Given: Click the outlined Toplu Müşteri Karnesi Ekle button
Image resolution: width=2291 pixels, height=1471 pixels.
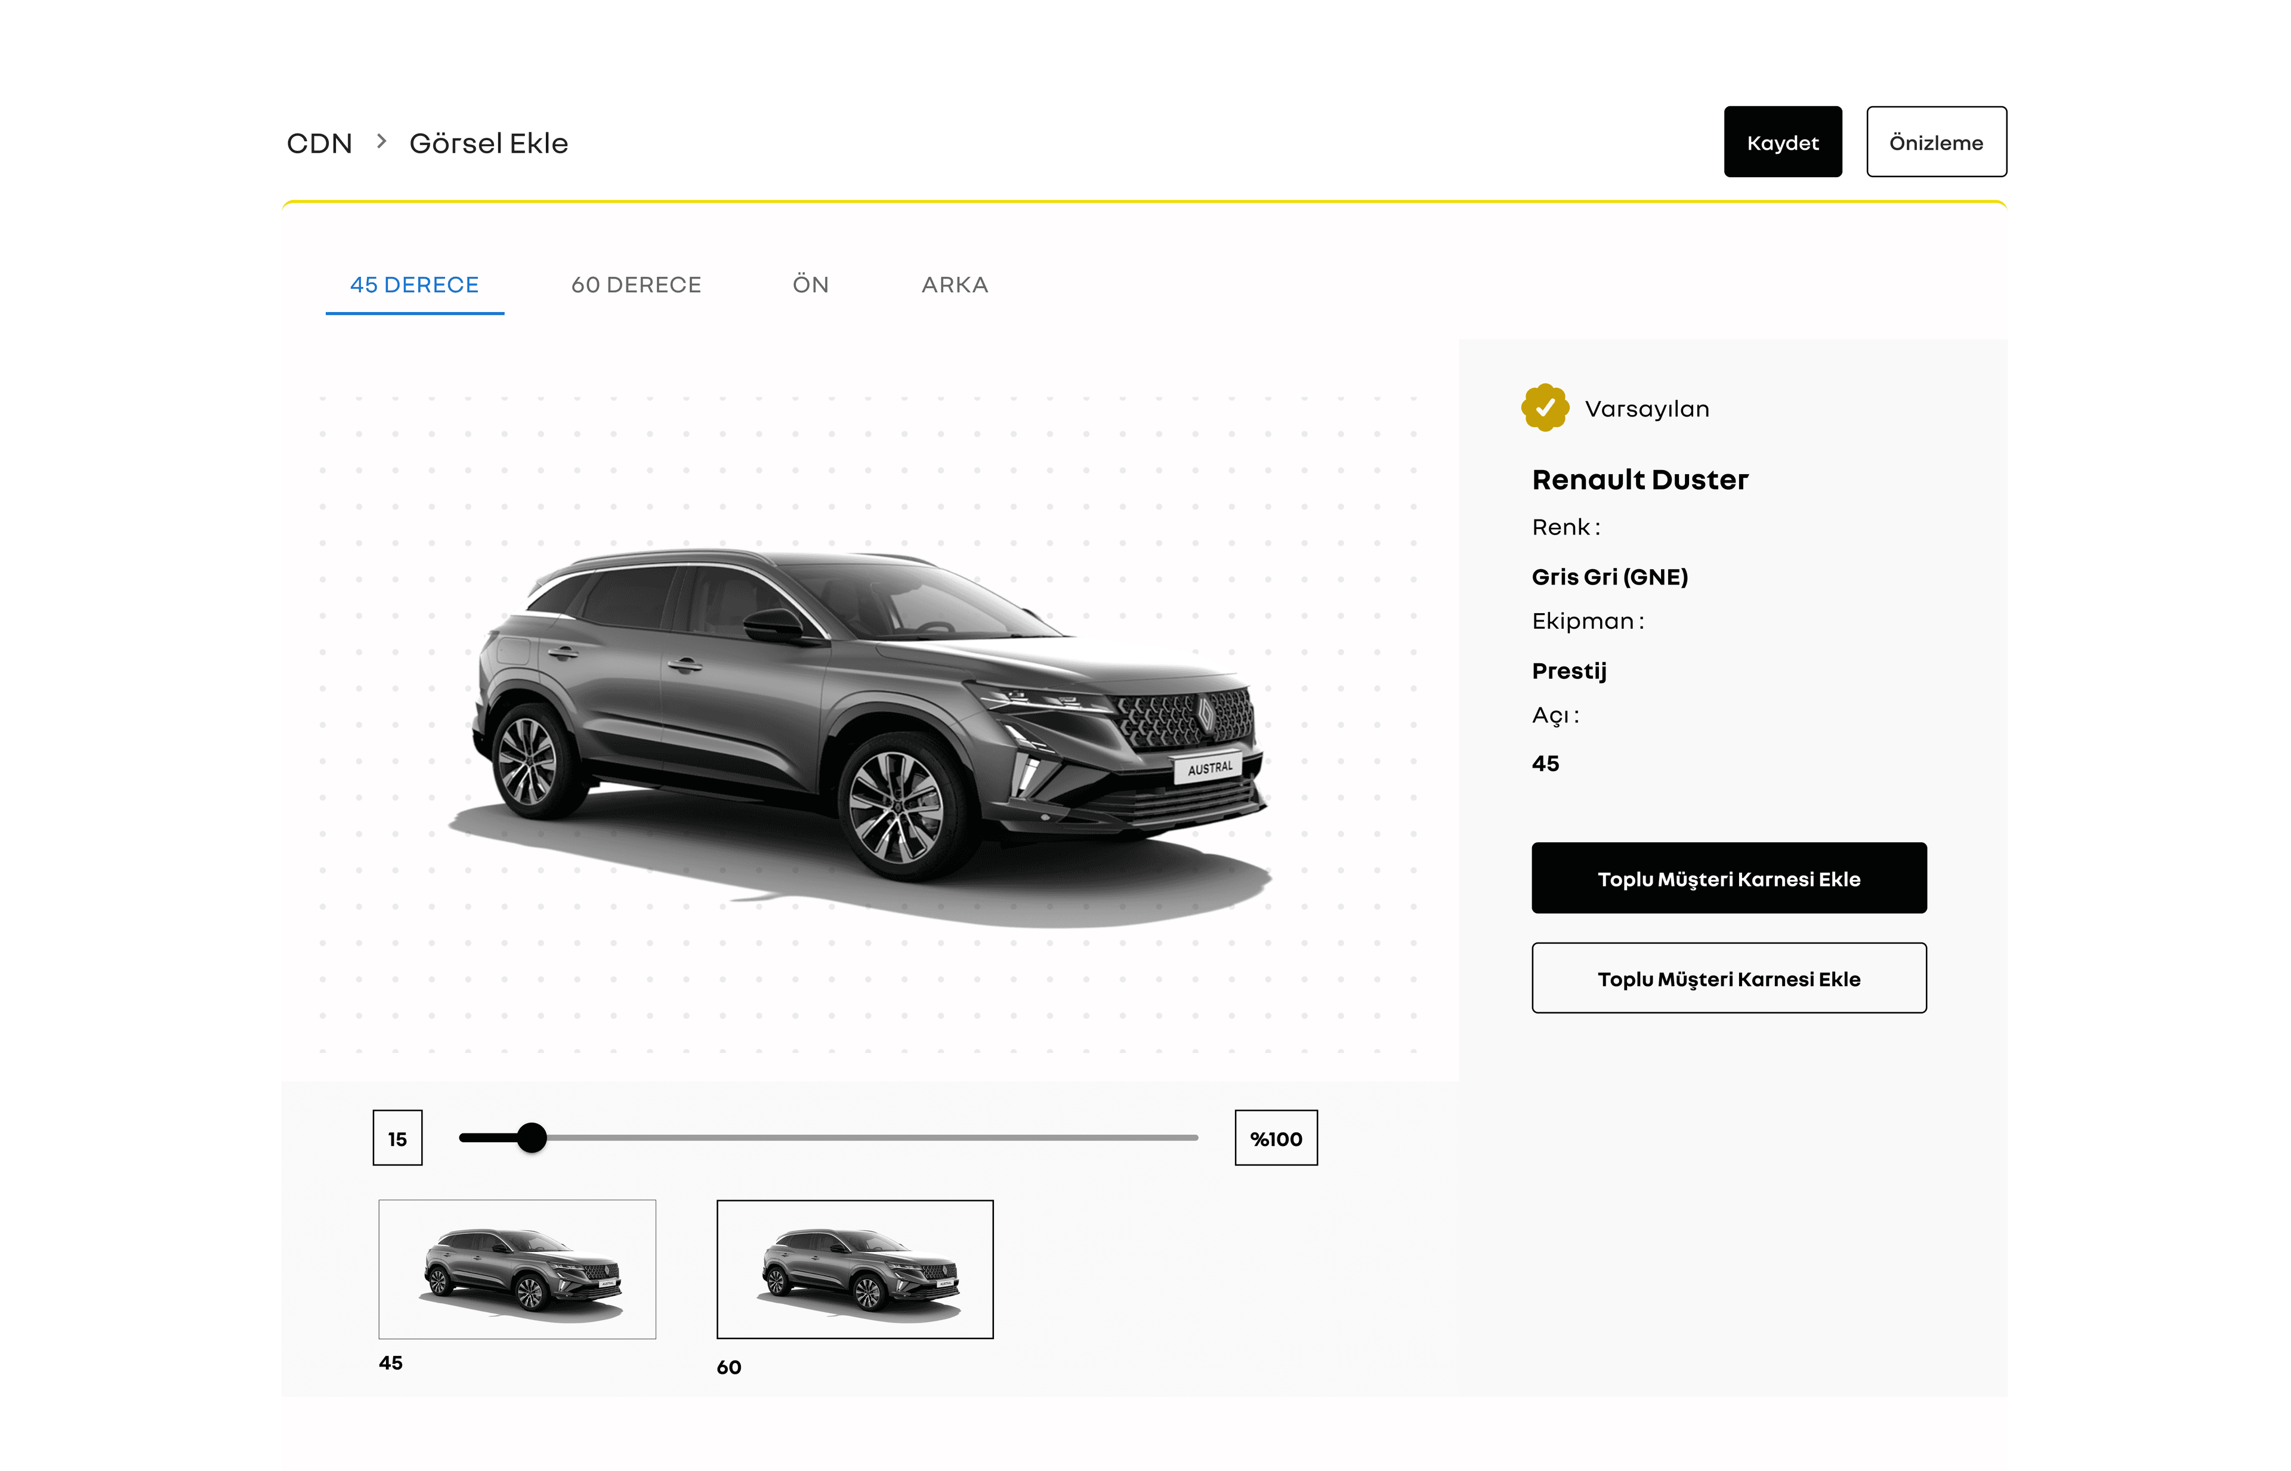Looking at the screenshot, I should point(1728,978).
